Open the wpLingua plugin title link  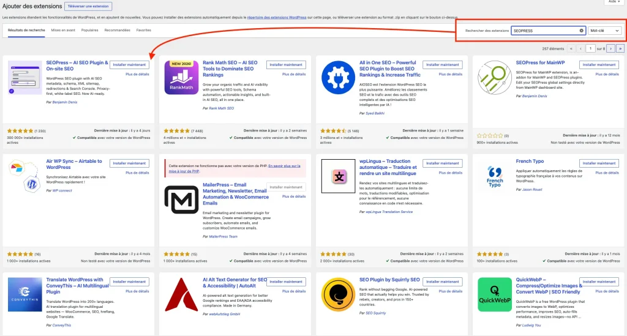(388, 168)
